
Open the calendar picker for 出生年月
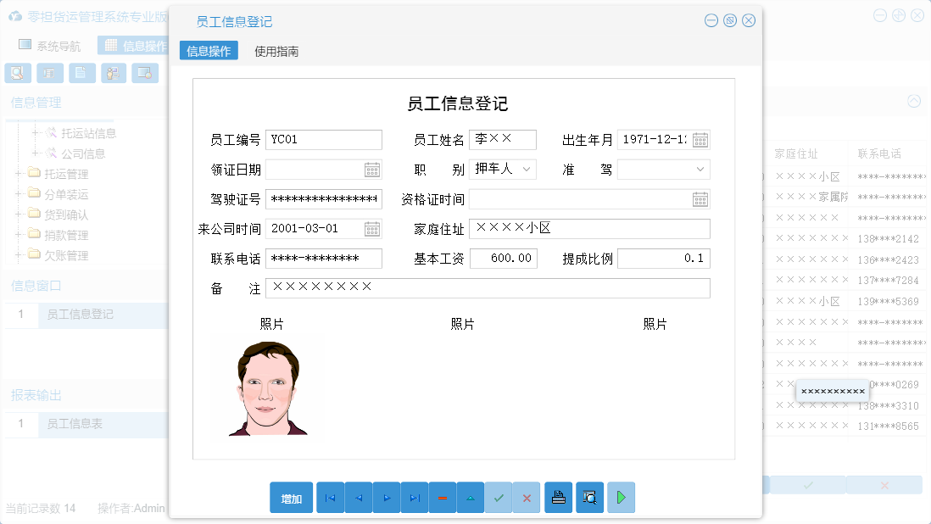(700, 139)
